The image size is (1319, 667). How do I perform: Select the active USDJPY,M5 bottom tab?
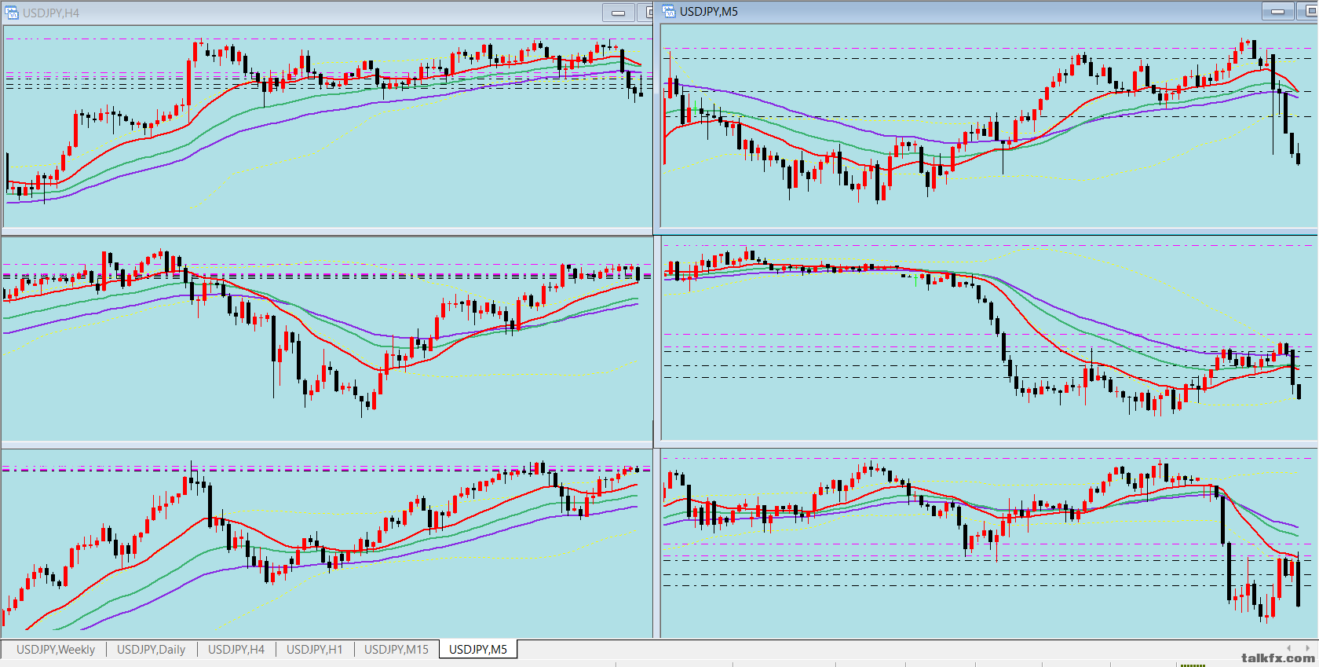478,649
